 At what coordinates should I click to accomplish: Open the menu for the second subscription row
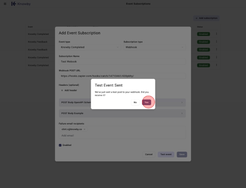tap(216, 42)
